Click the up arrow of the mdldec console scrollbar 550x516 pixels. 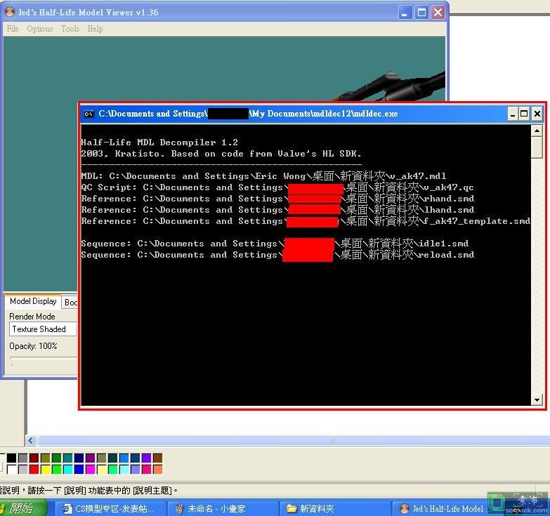coord(537,131)
